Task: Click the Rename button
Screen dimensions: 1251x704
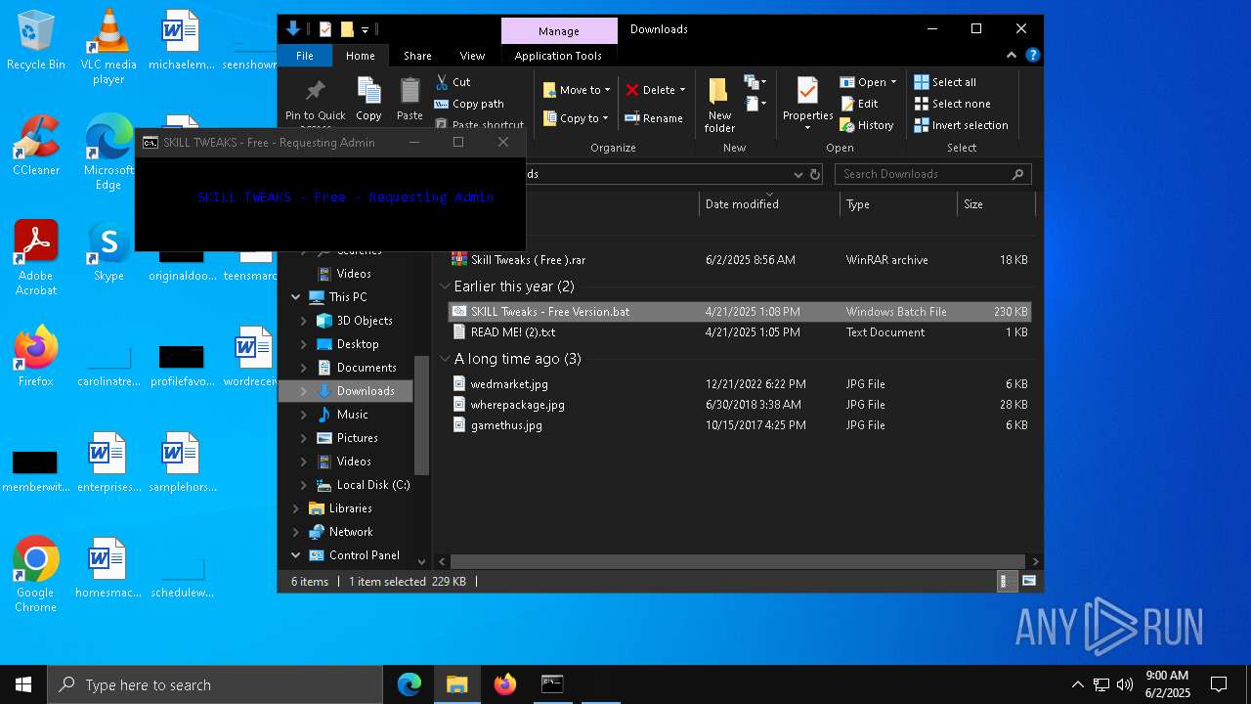Action: tap(654, 118)
